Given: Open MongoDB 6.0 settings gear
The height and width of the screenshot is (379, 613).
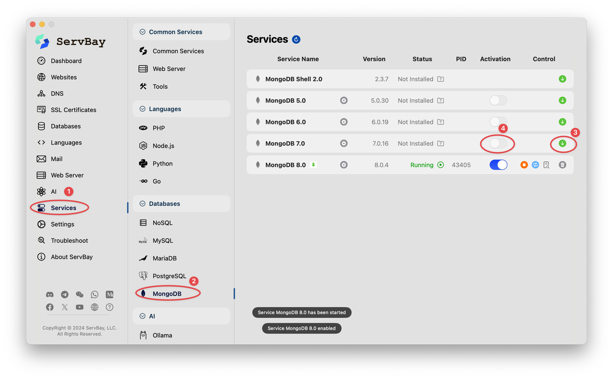Looking at the screenshot, I should tap(344, 122).
